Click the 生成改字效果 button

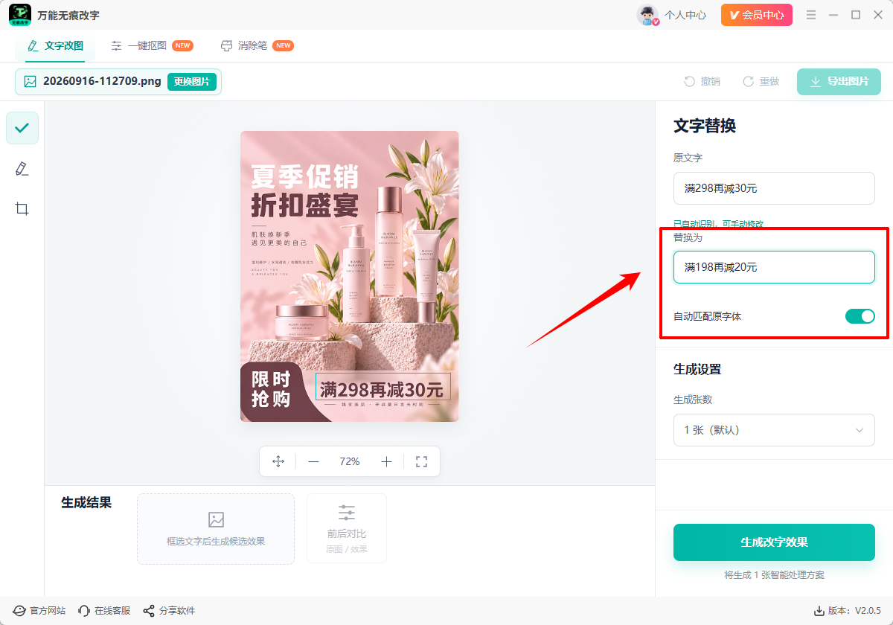pyautogui.click(x=774, y=542)
